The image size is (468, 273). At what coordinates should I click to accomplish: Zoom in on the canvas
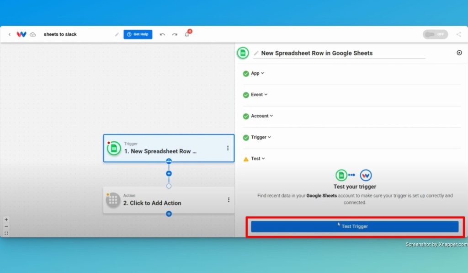click(6, 219)
